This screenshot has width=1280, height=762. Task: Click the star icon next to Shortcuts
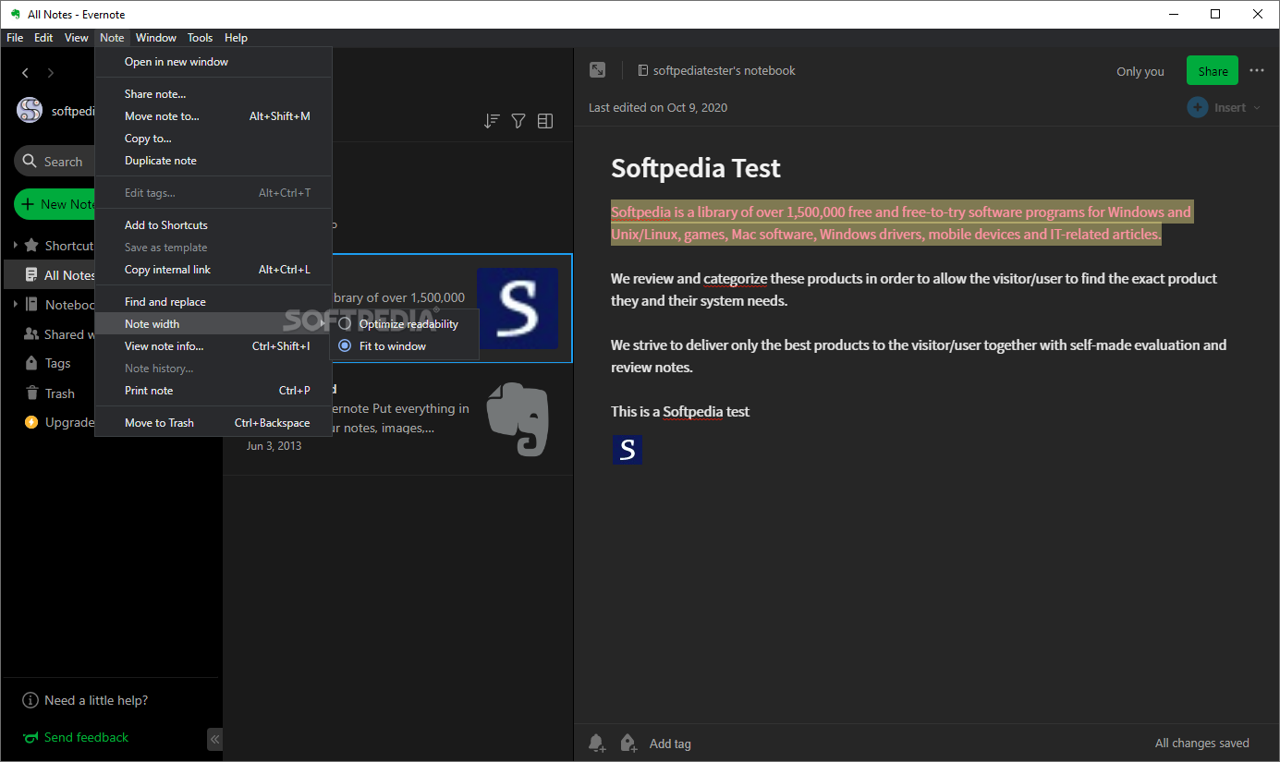(31, 246)
